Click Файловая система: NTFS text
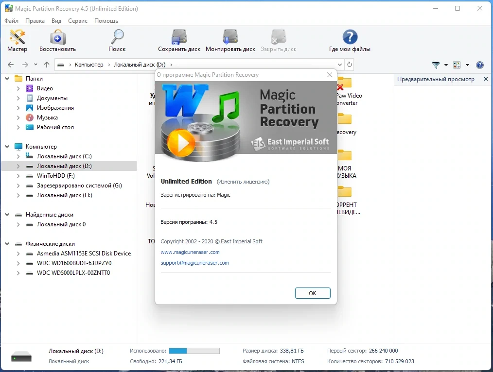This screenshot has width=493, height=372. (273, 361)
